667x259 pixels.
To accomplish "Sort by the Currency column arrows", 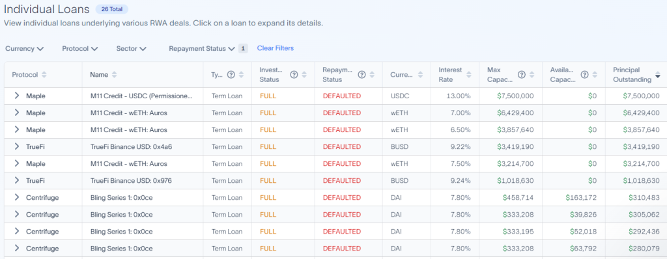I will pyautogui.click(x=420, y=75).
